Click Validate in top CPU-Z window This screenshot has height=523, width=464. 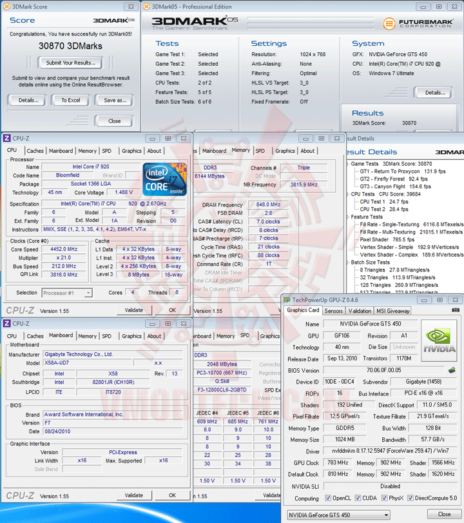pos(133,310)
